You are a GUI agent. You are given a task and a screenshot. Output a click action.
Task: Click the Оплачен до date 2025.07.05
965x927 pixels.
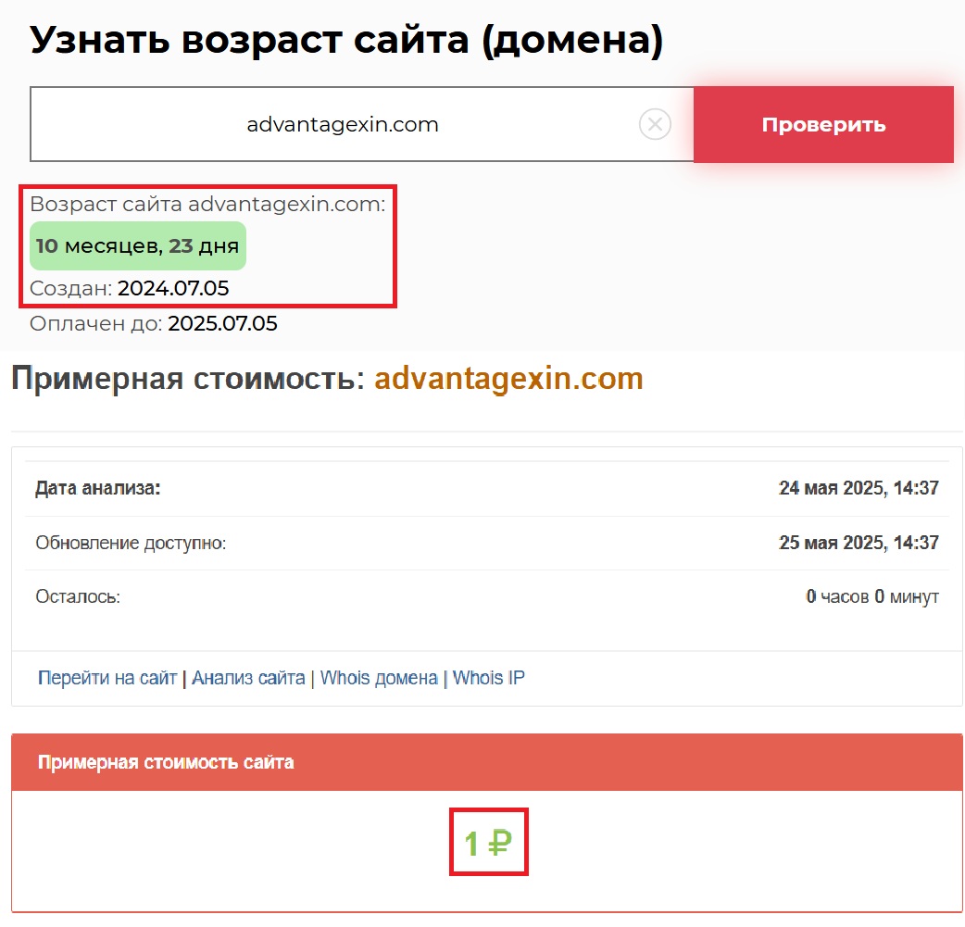click(222, 324)
